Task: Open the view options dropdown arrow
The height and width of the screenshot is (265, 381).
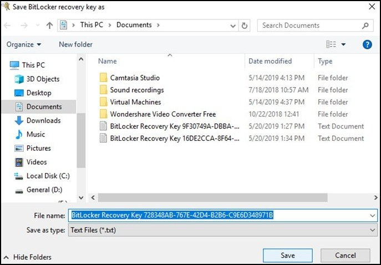Action: click(x=343, y=44)
